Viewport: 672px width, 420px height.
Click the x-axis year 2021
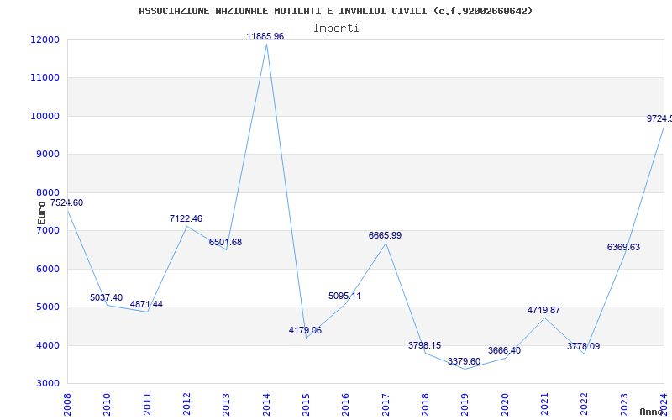tap(544, 404)
